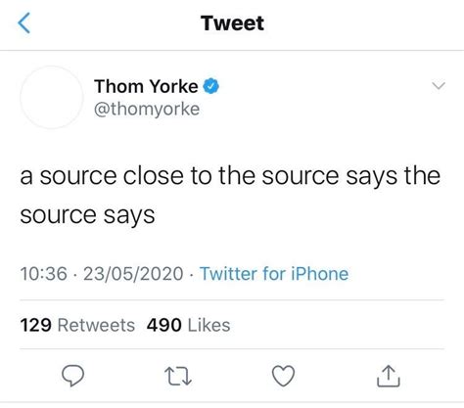Tap the Tweet header title
The image size is (464, 408).
pyautogui.click(x=232, y=23)
